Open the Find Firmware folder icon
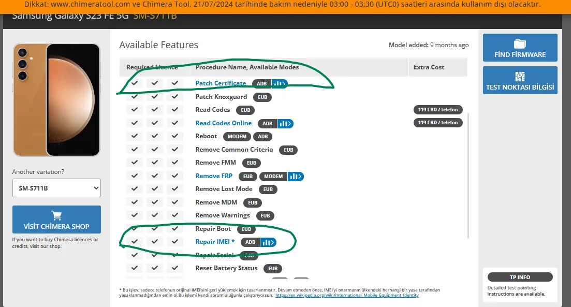This screenshot has height=307, width=571. tap(520, 44)
